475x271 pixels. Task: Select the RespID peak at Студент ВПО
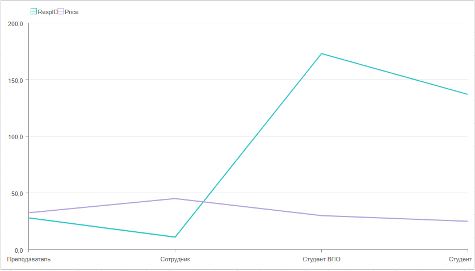pyautogui.click(x=321, y=53)
